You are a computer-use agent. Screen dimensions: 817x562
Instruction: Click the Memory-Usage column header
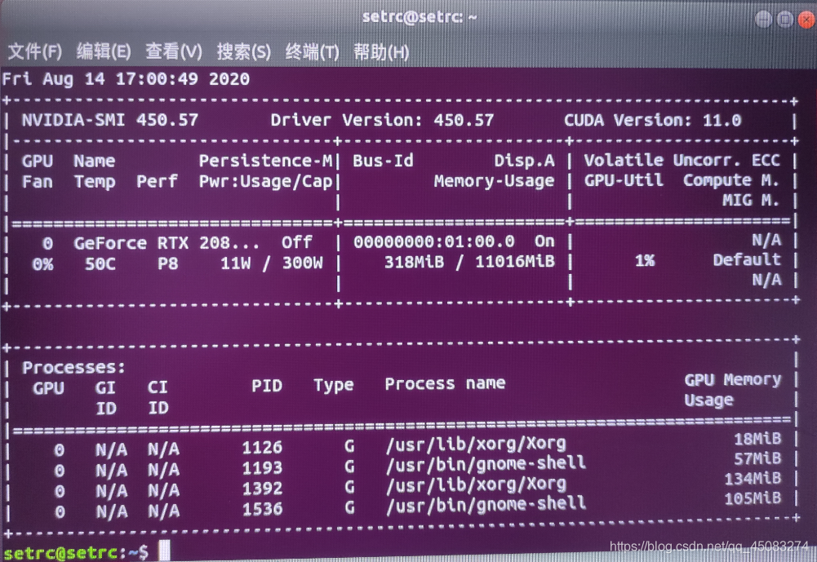(x=494, y=181)
